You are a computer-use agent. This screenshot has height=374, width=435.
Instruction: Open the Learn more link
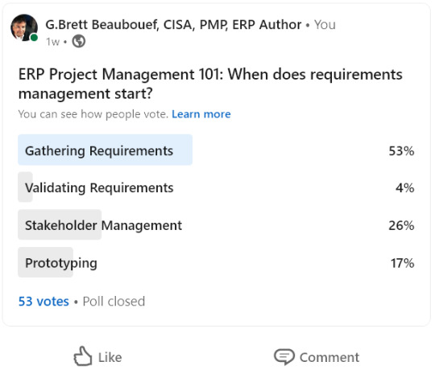[201, 114]
